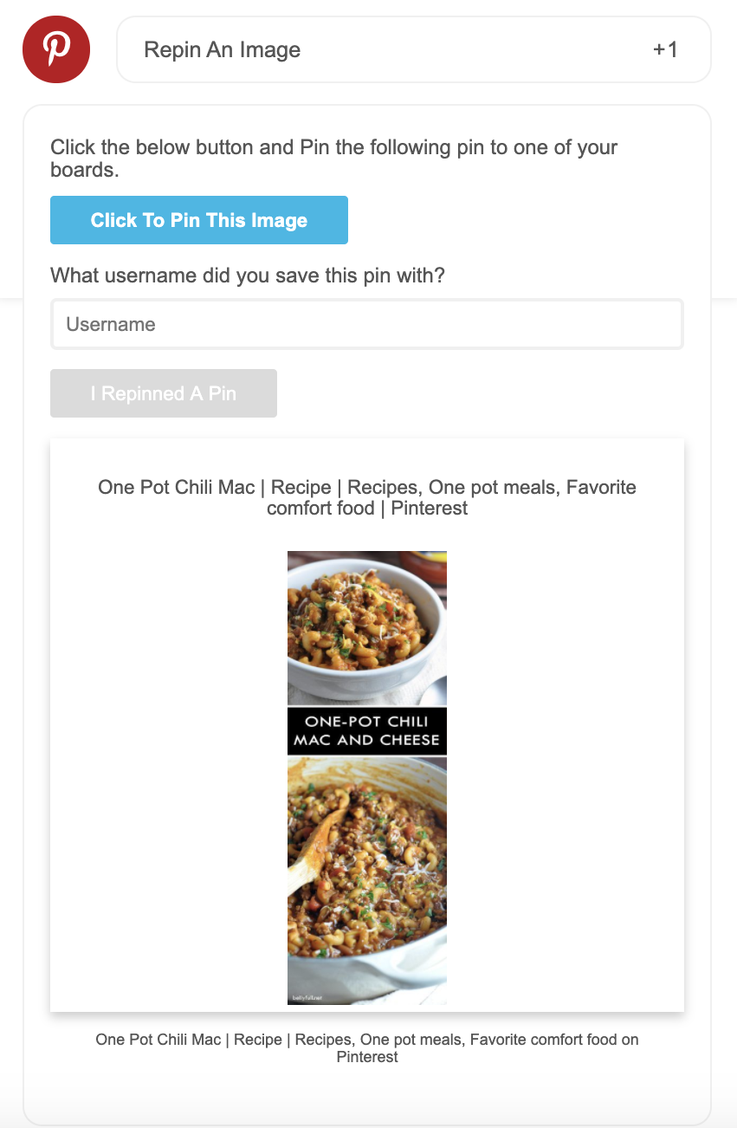Select the pin heading above the image
This screenshot has width=737, height=1128.
point(366,497)
